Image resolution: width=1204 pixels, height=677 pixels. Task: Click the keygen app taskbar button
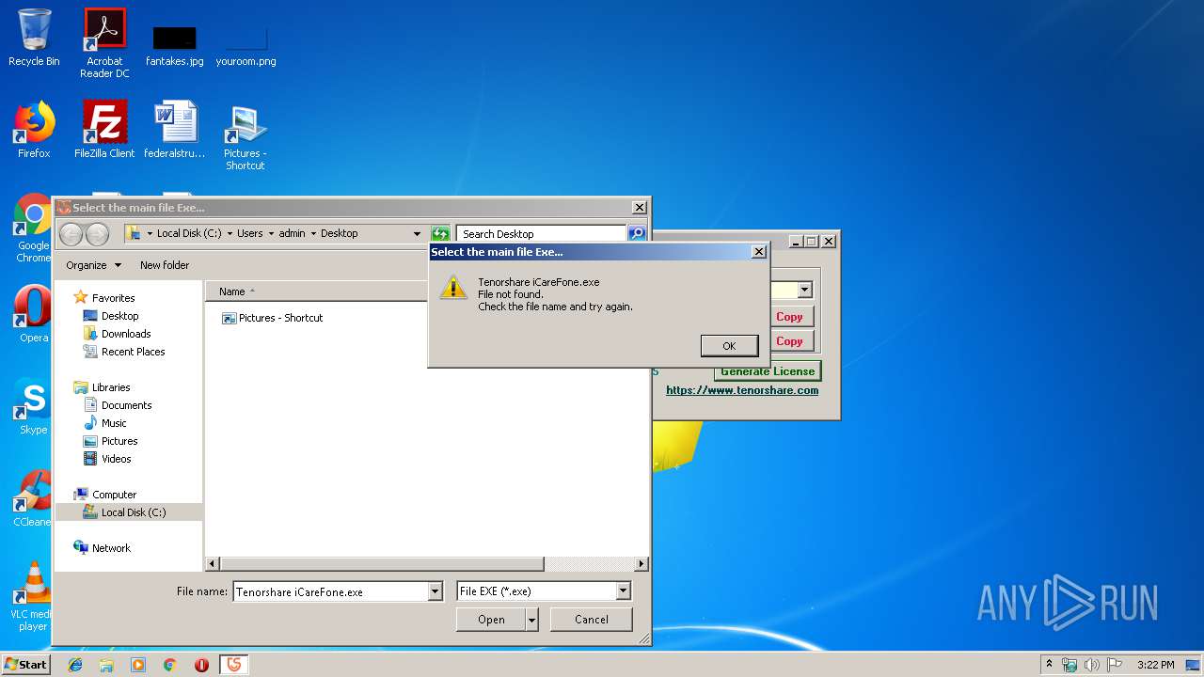click(234, 665)
